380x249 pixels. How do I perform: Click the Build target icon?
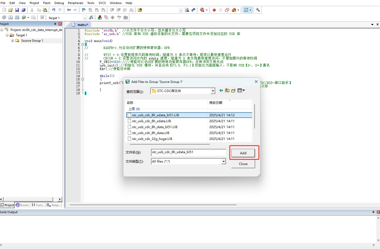click(x=11, y=17)
